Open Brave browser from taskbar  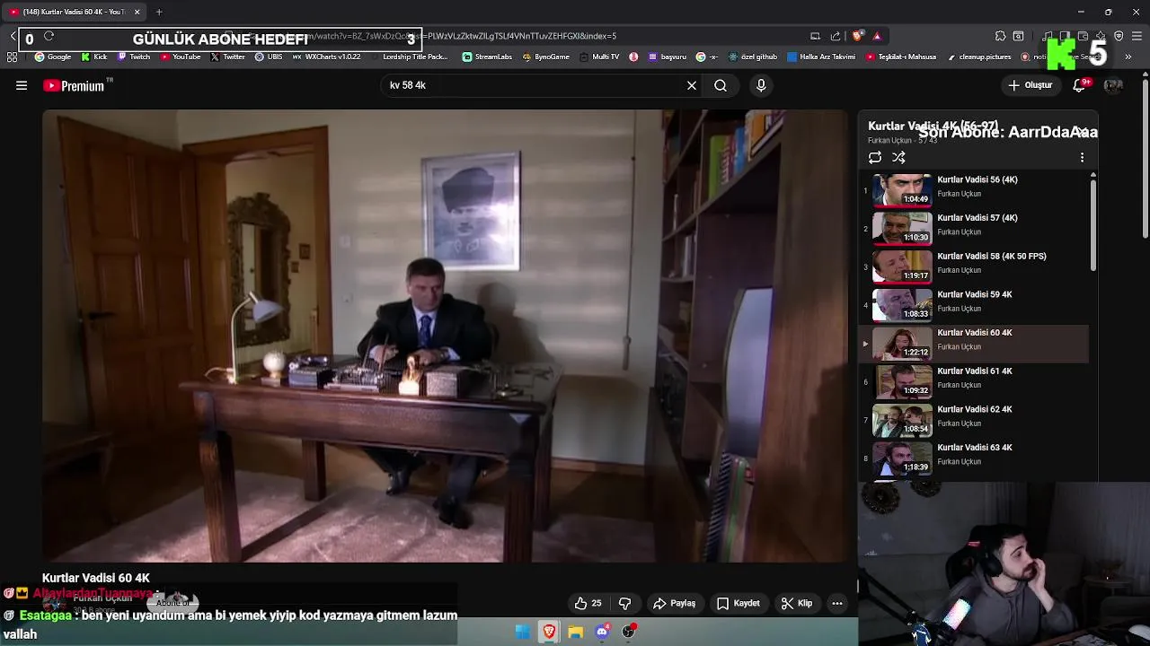tap(549, 632)
